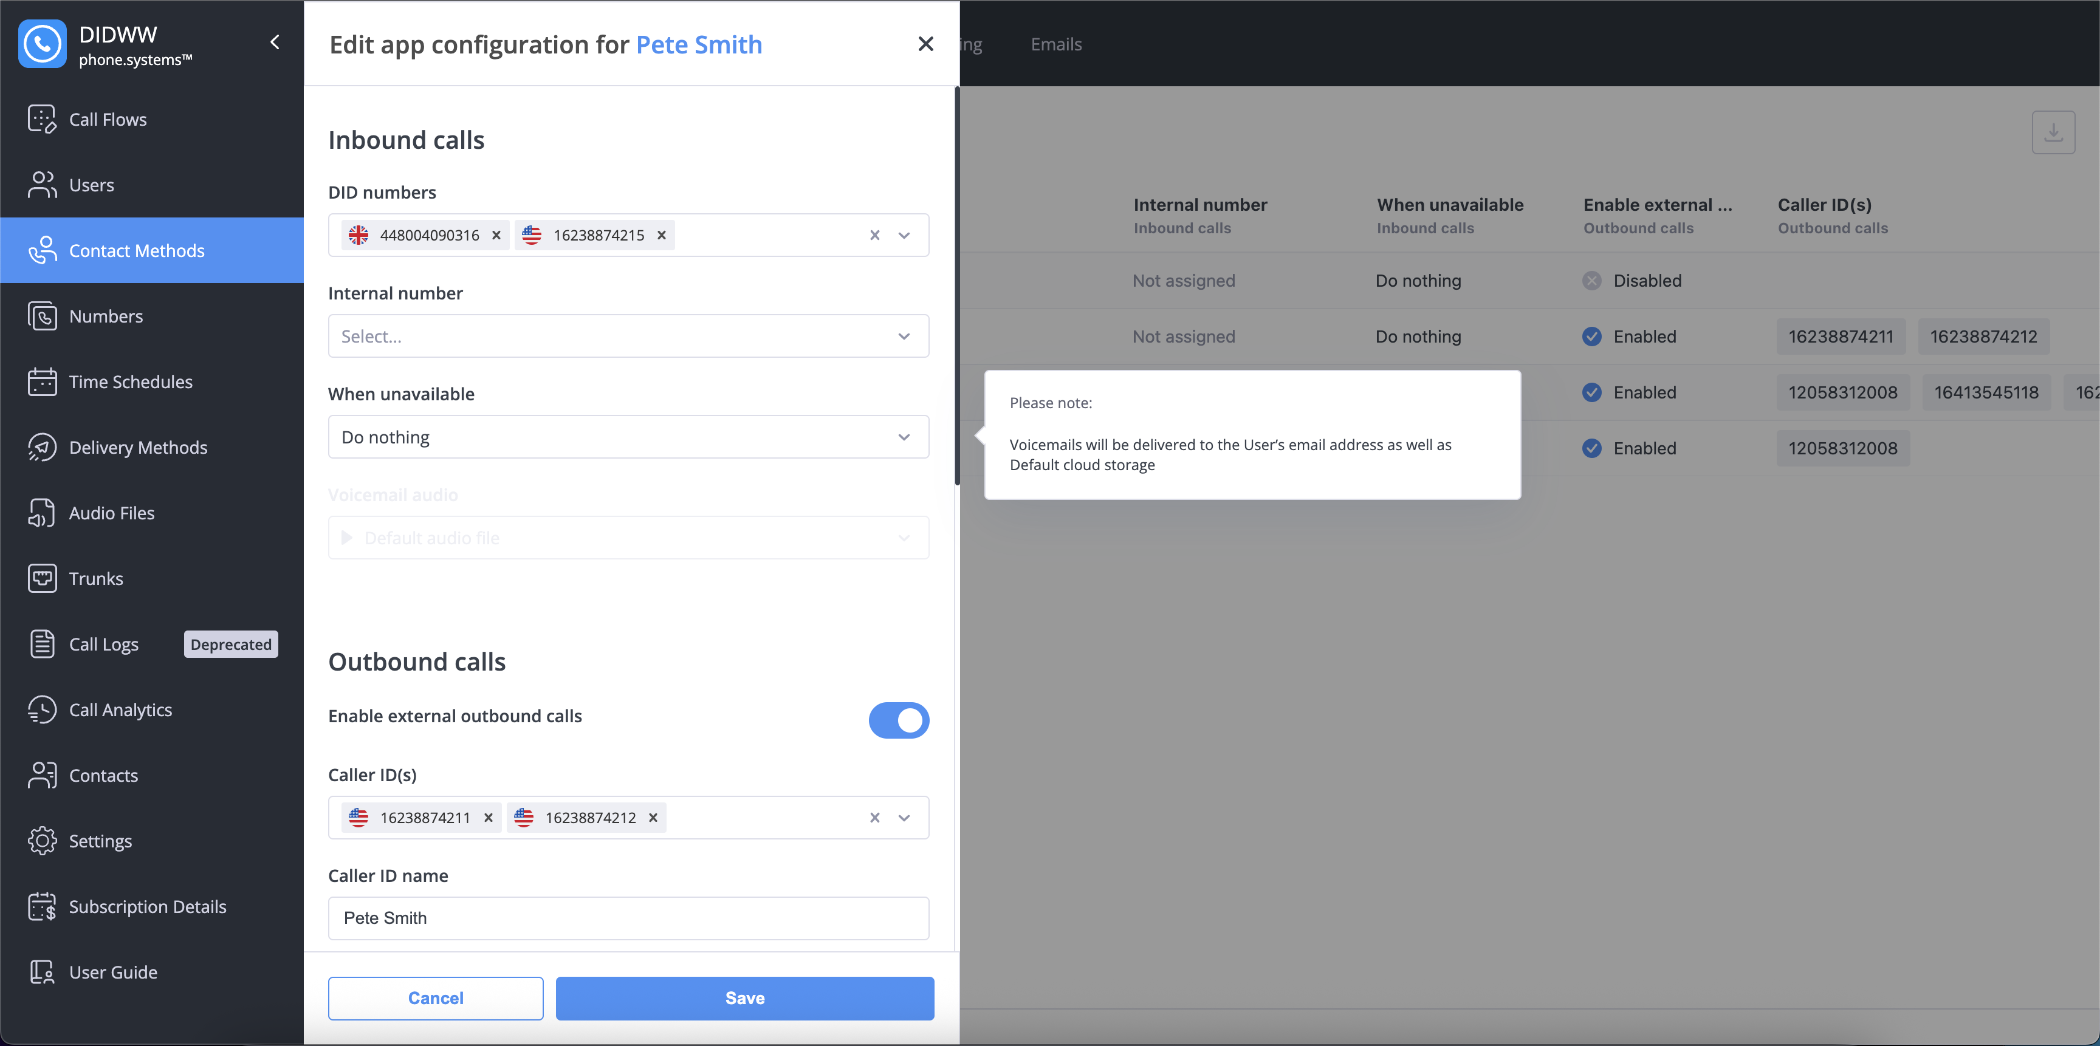
Task: Collapse the sidebar with the arrow
Action: pos(275,43)
